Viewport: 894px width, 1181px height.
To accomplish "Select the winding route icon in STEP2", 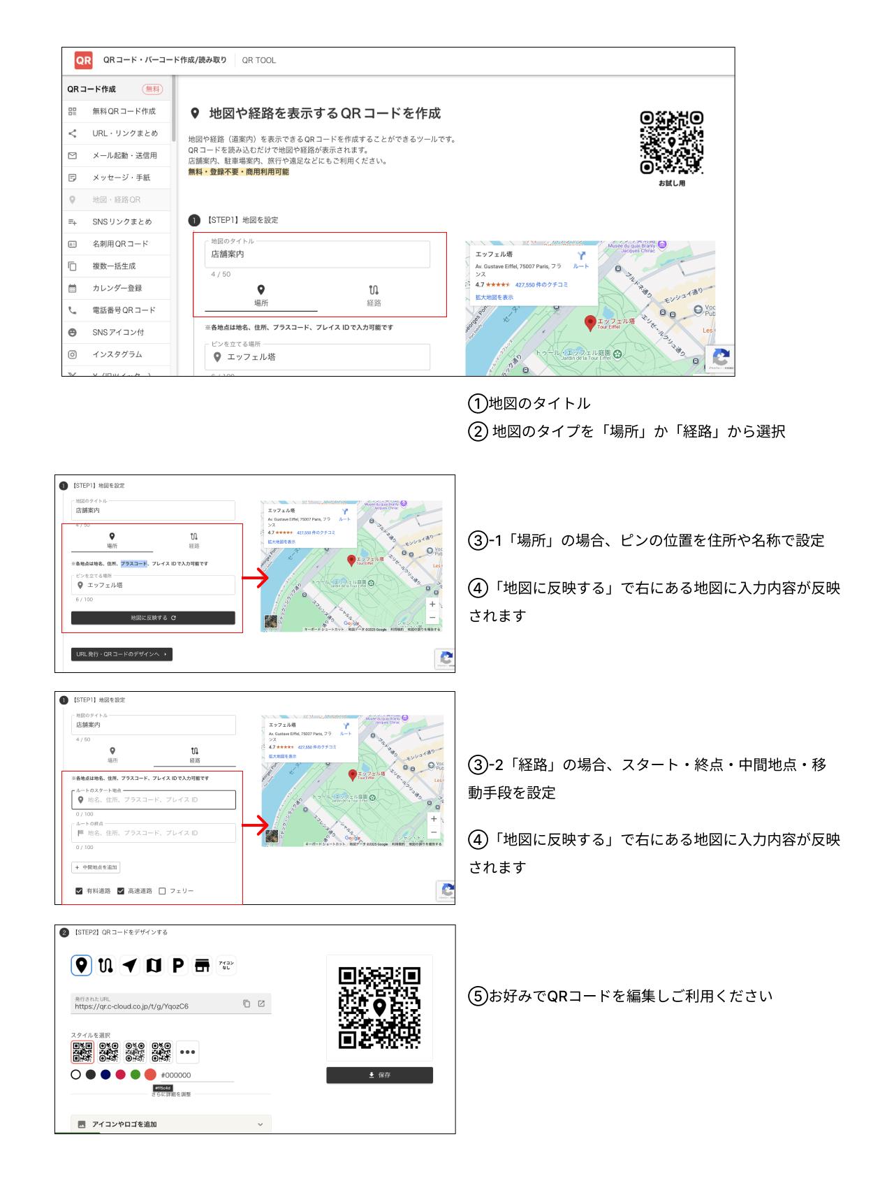I will coord(106,965).
